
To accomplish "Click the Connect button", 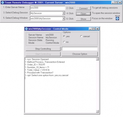I will point(83,8).
